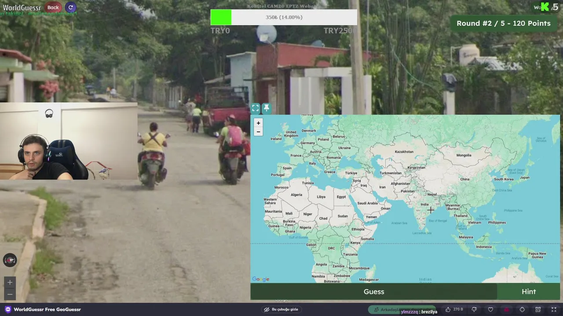Click Philippines on the map
Screen dimensions: 563x316
[497, 223]
